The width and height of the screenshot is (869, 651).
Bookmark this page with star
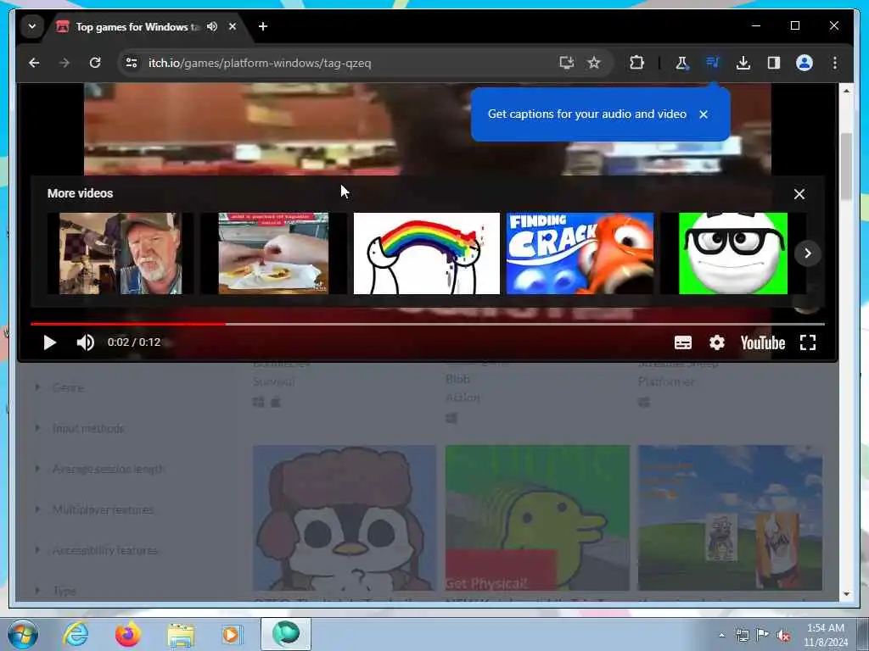pos(593,63)
